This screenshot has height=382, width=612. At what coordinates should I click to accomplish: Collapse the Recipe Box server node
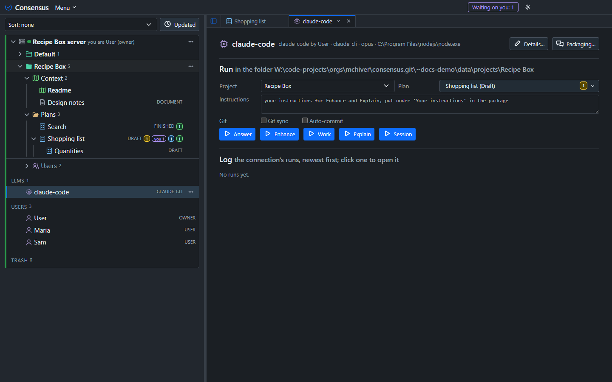pyautogui.click(x=13, y=42)
